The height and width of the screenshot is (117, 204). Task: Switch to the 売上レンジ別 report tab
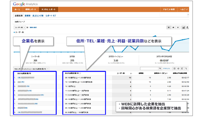coord(38,16)
